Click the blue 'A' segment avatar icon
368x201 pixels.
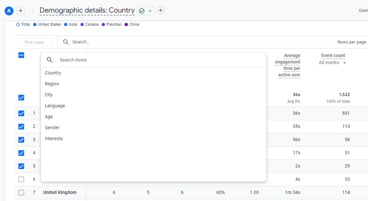[x=9, y=11]
